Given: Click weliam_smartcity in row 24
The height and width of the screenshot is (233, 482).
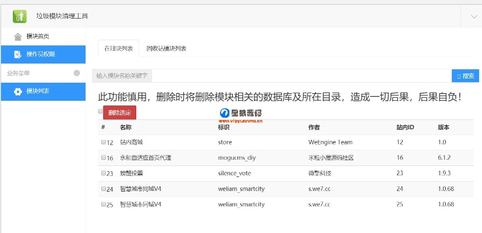Looking at the screenshot, I should click(x=242, y=189).
